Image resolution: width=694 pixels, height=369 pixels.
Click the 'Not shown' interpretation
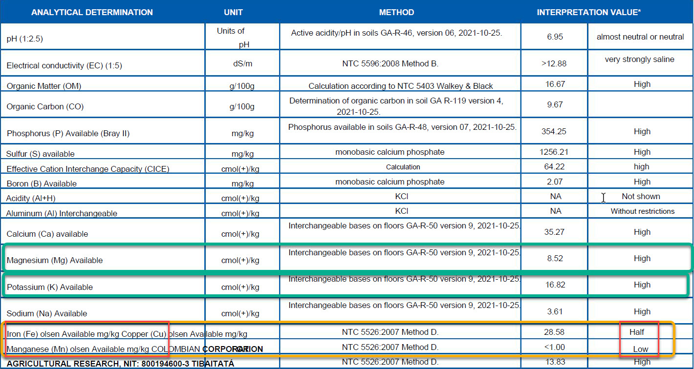tap(641, 196)
